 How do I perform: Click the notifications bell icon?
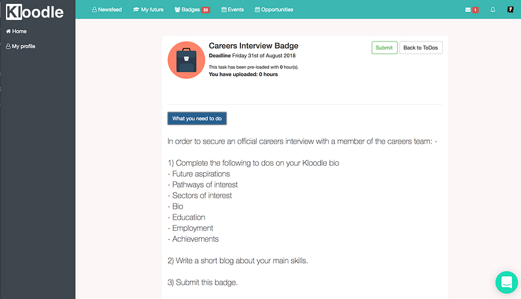click(493, 10)
